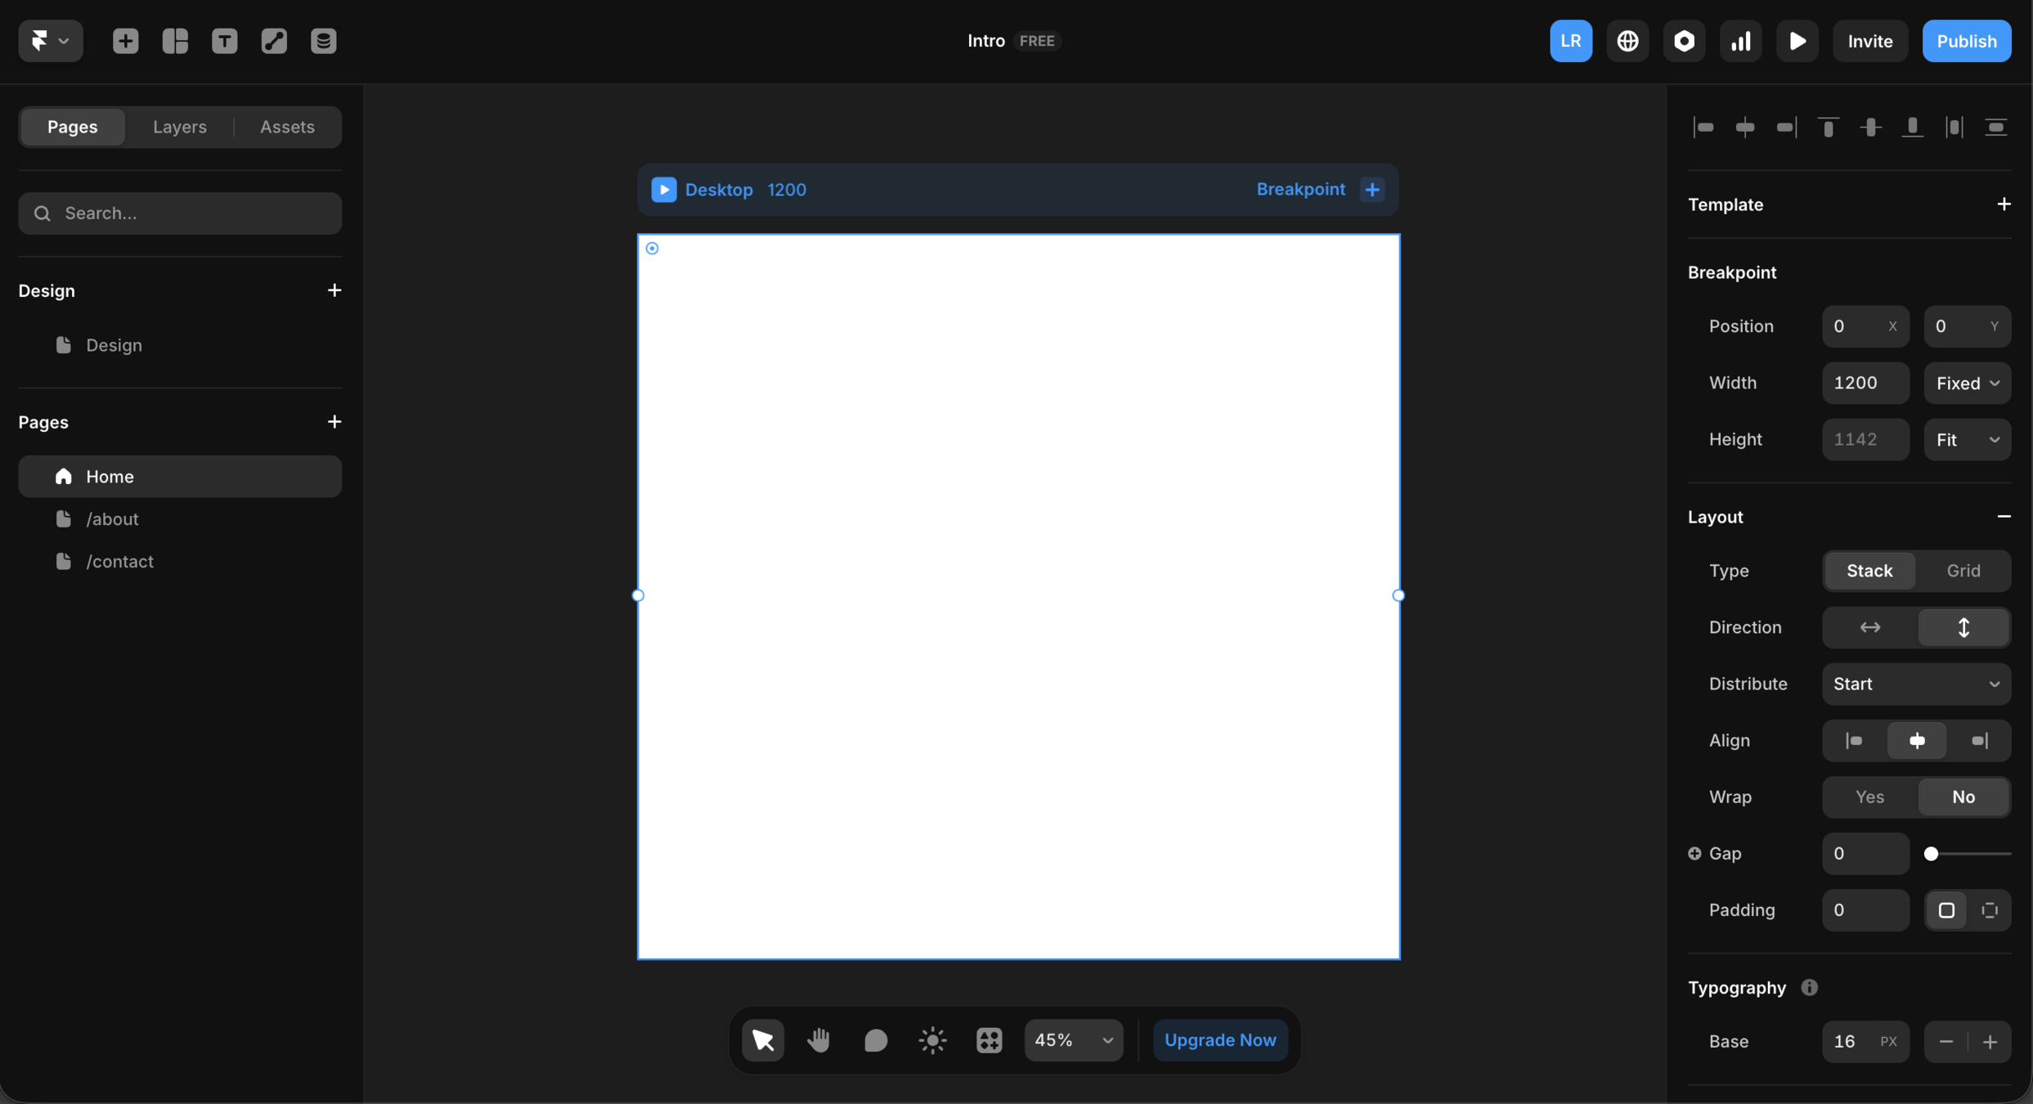The width and height of the screenshot is (2033, 1104).
Task: Open the Width Fixed sizing dropdown
Action: (1967, 383)
